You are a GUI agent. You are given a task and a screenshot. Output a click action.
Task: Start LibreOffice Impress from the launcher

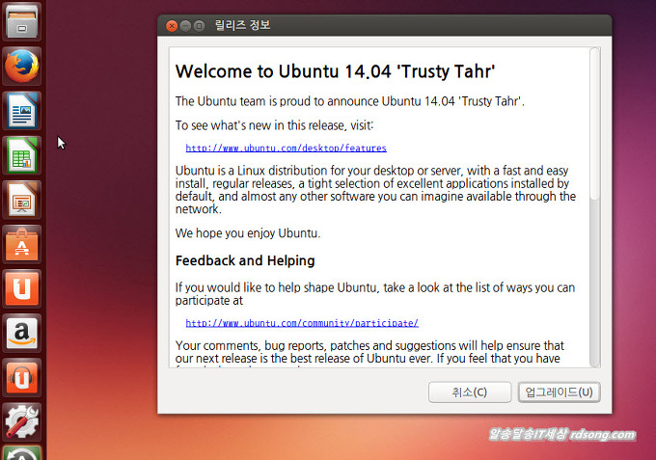(21, 201)
